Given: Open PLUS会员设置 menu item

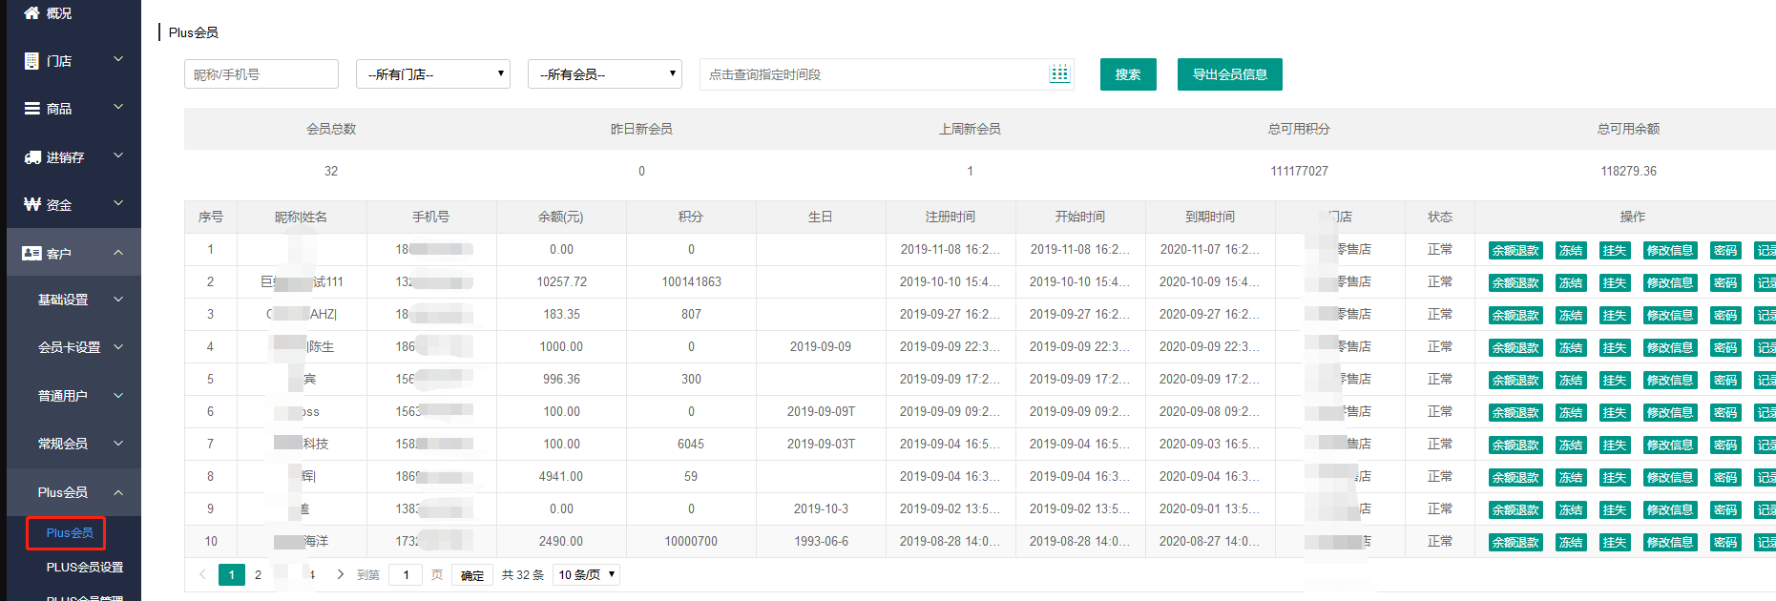Looking at the screenshot, I should coord(85,567).
